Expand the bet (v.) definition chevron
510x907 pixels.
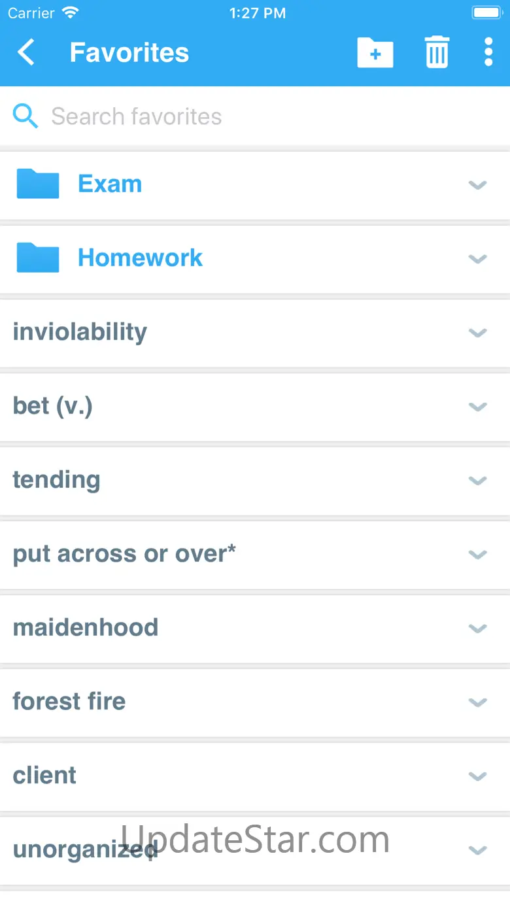478,407
